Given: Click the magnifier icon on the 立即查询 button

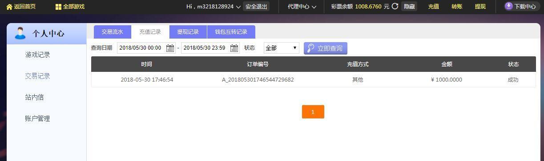Looking at the screenshot, I should pyautogui.click(x=311, y=48).
